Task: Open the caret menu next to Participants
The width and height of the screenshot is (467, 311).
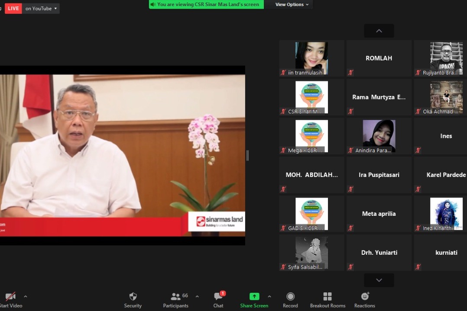Action: coord(197,297)
